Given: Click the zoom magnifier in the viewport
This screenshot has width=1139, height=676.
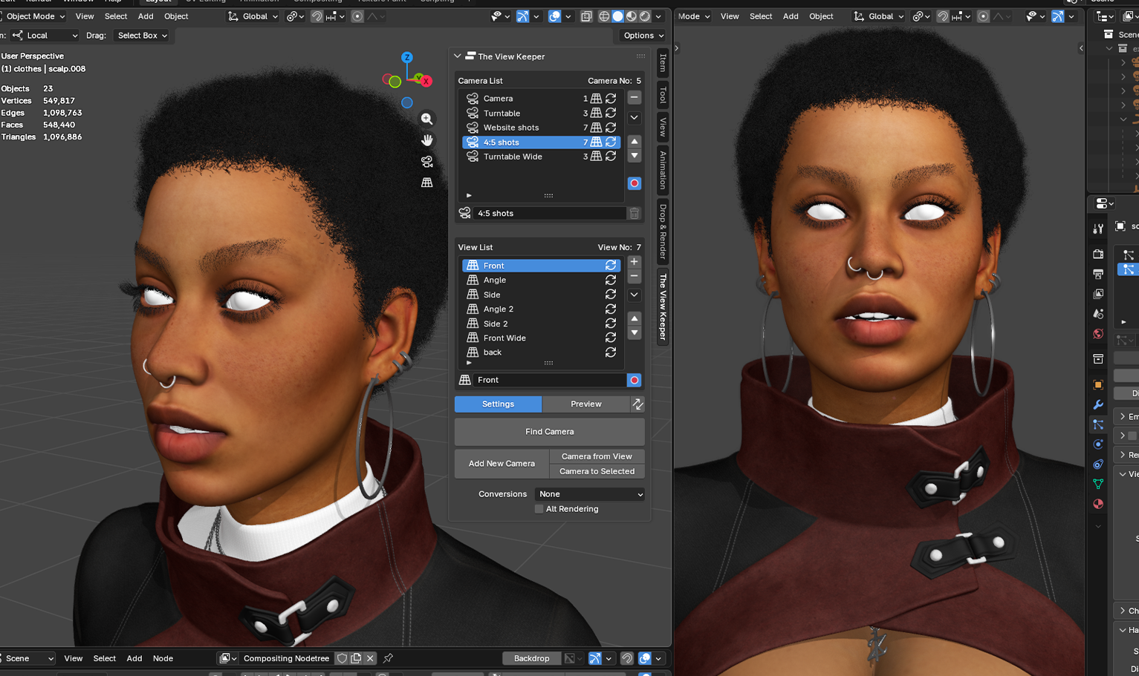Looking at the screenshot, I should (427, 119).
